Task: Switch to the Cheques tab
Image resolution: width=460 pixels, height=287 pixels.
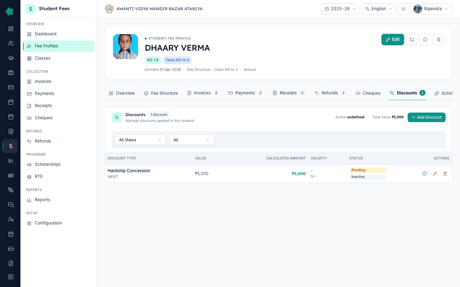Action: [368, 93]
